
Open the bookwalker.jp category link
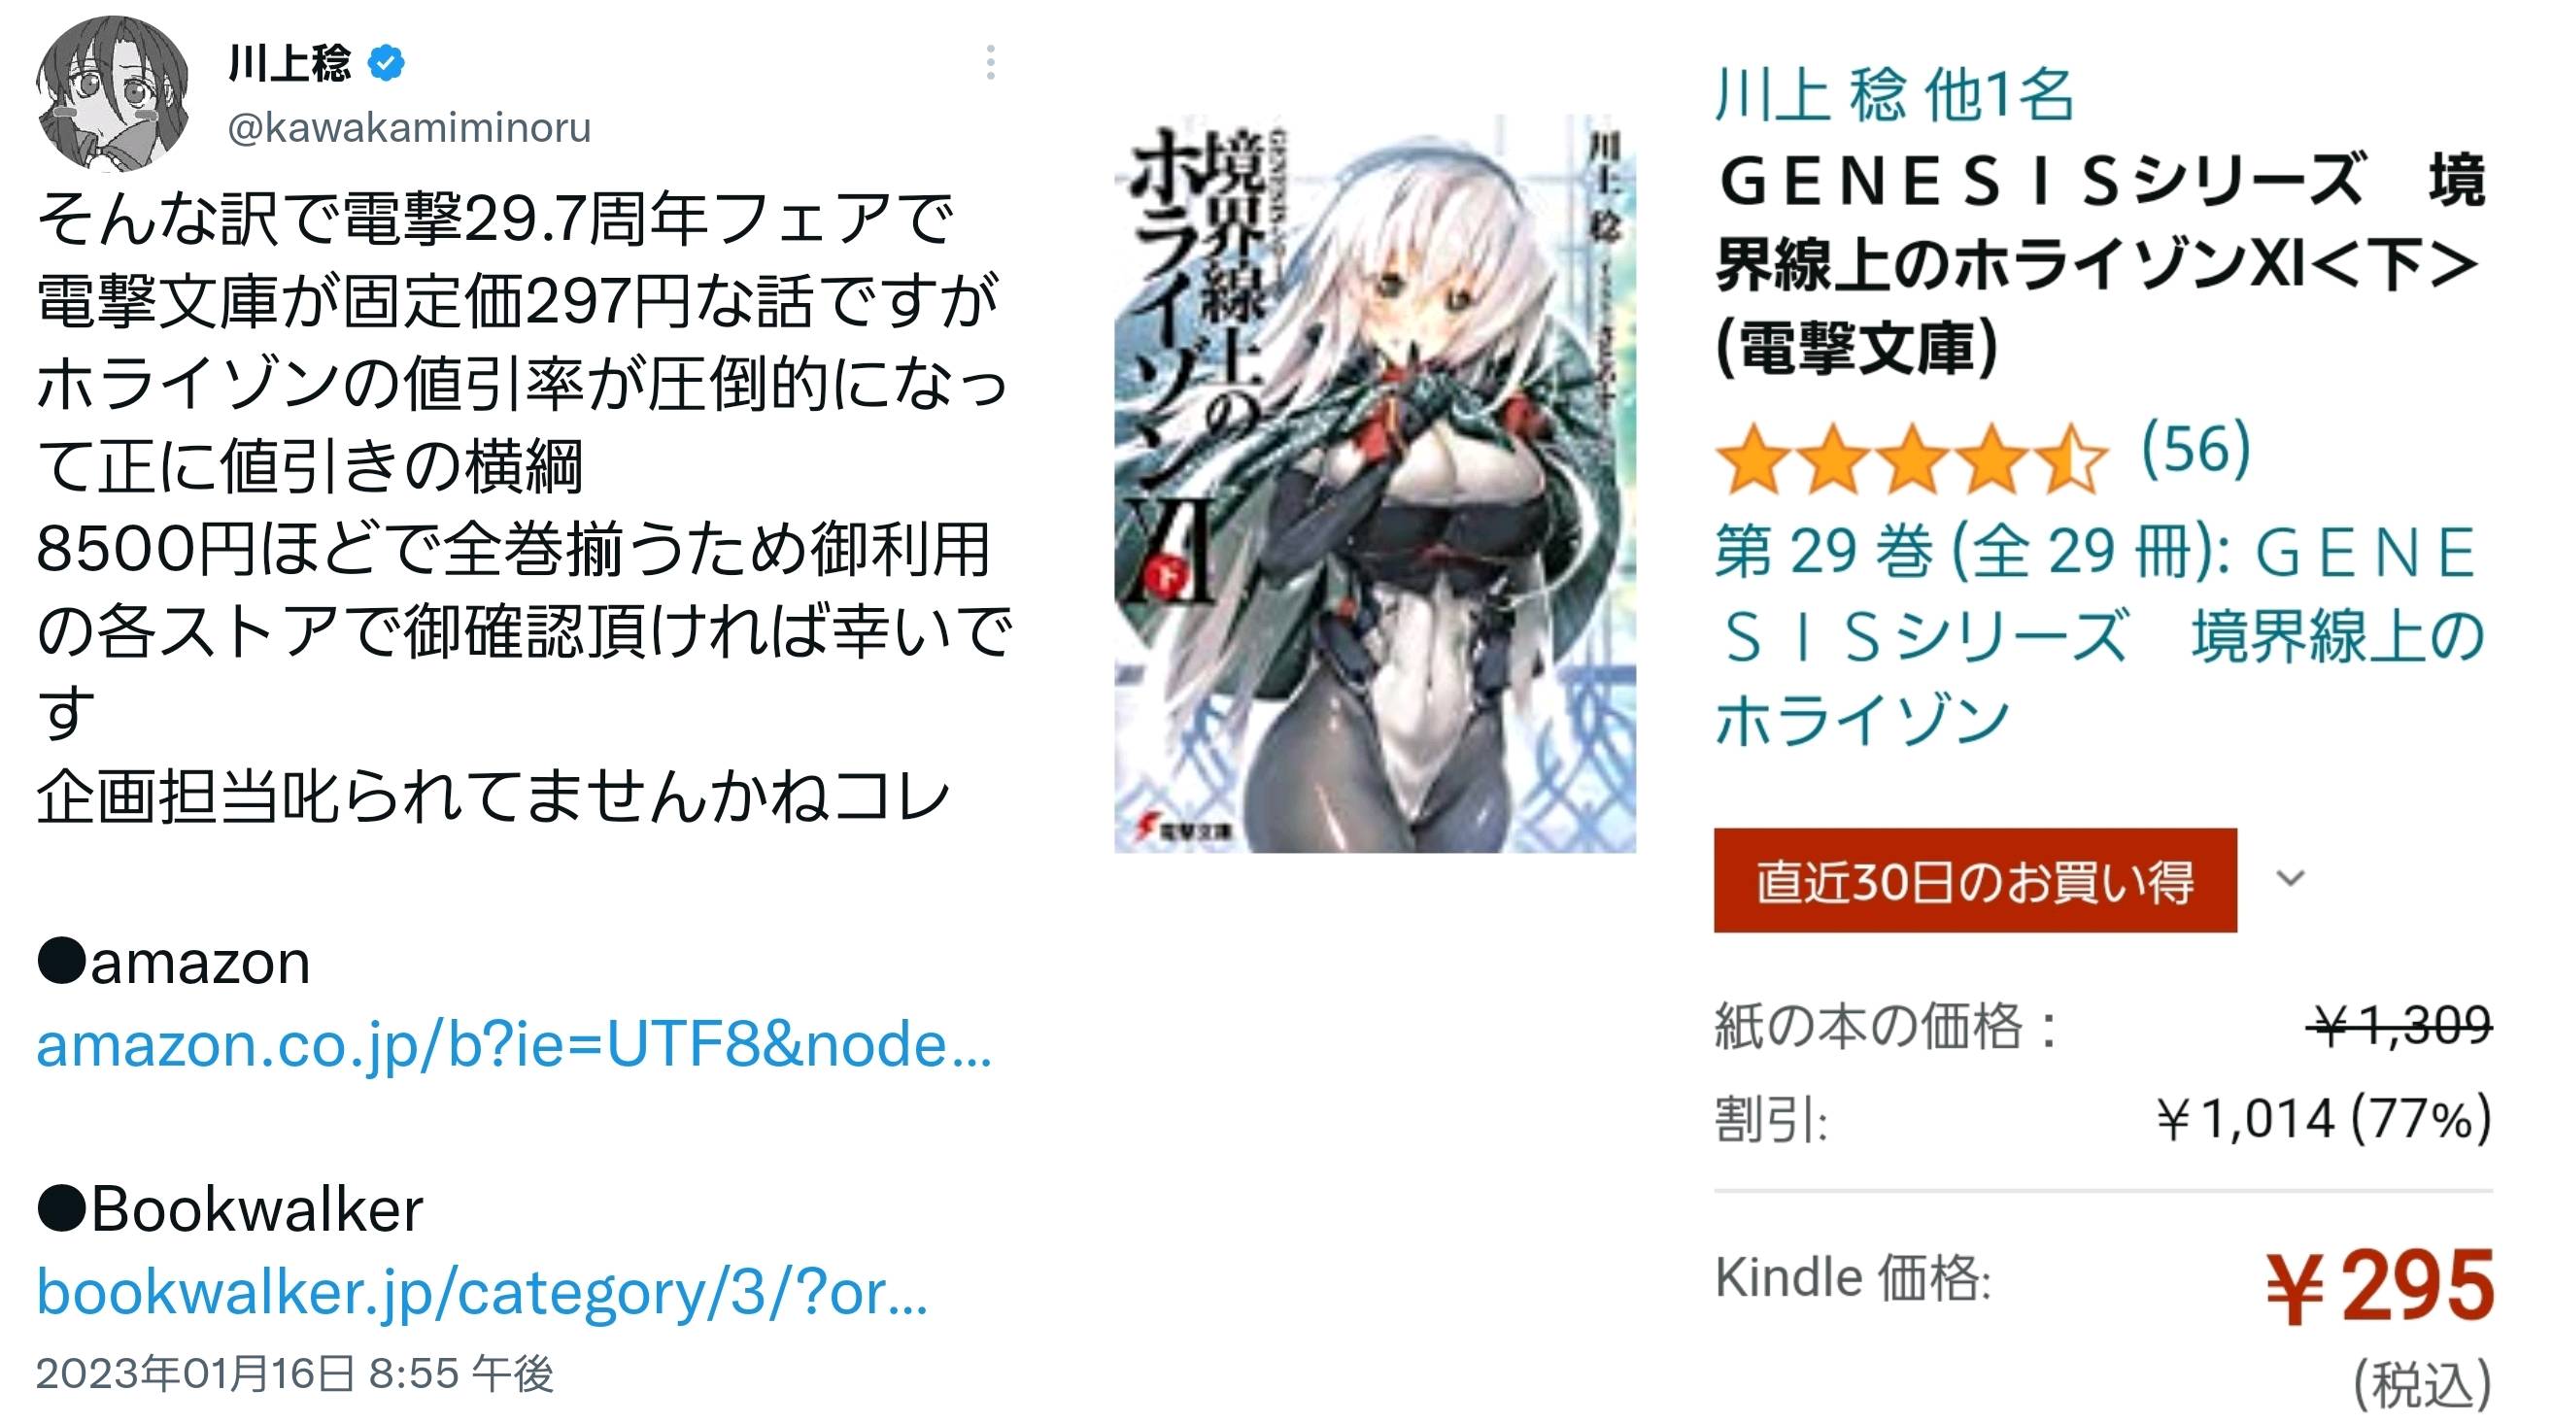483,1291
